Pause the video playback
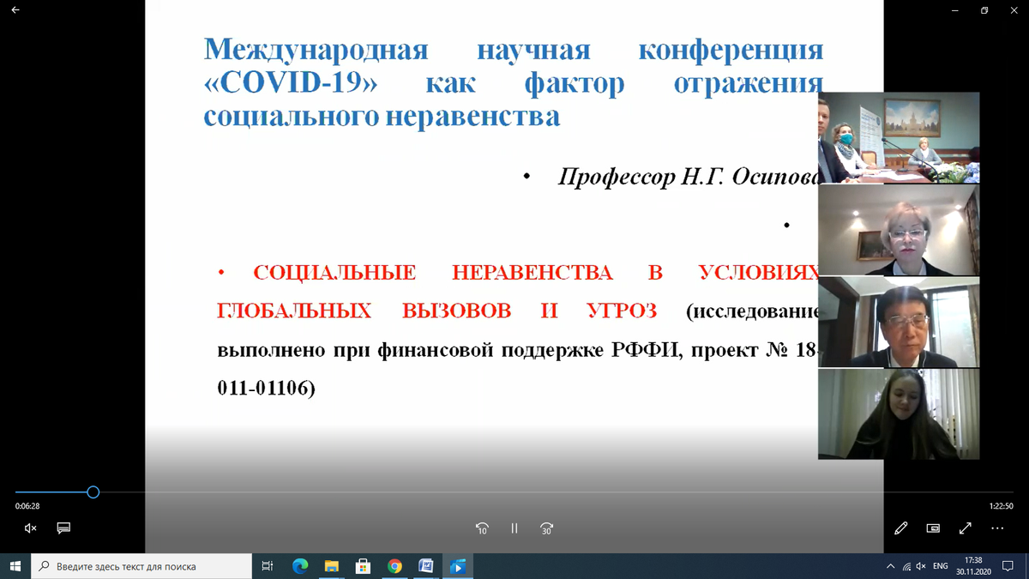This screenshot has width=1029, height=579. tap(514, 528)
